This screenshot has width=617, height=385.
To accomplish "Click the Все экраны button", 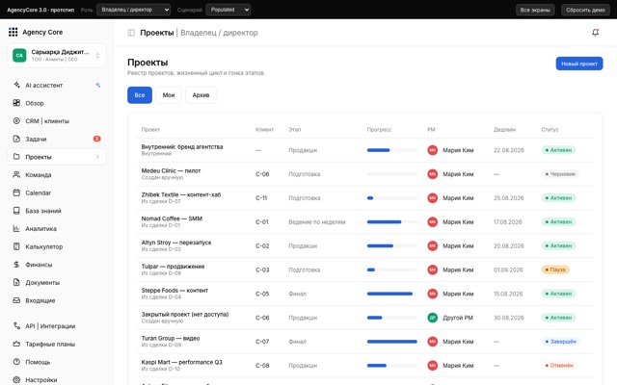I will [535, 10].
